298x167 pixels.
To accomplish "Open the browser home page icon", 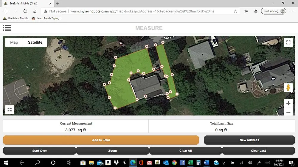I will pos(35,11).
